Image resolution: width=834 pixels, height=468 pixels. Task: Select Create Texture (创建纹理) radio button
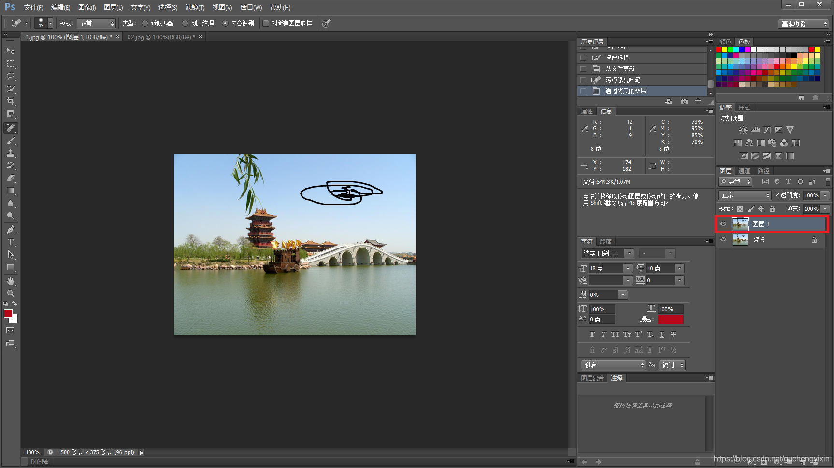coord(185,23)
